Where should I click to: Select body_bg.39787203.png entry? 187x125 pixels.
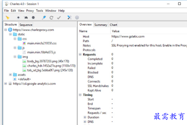coord(48,61)
